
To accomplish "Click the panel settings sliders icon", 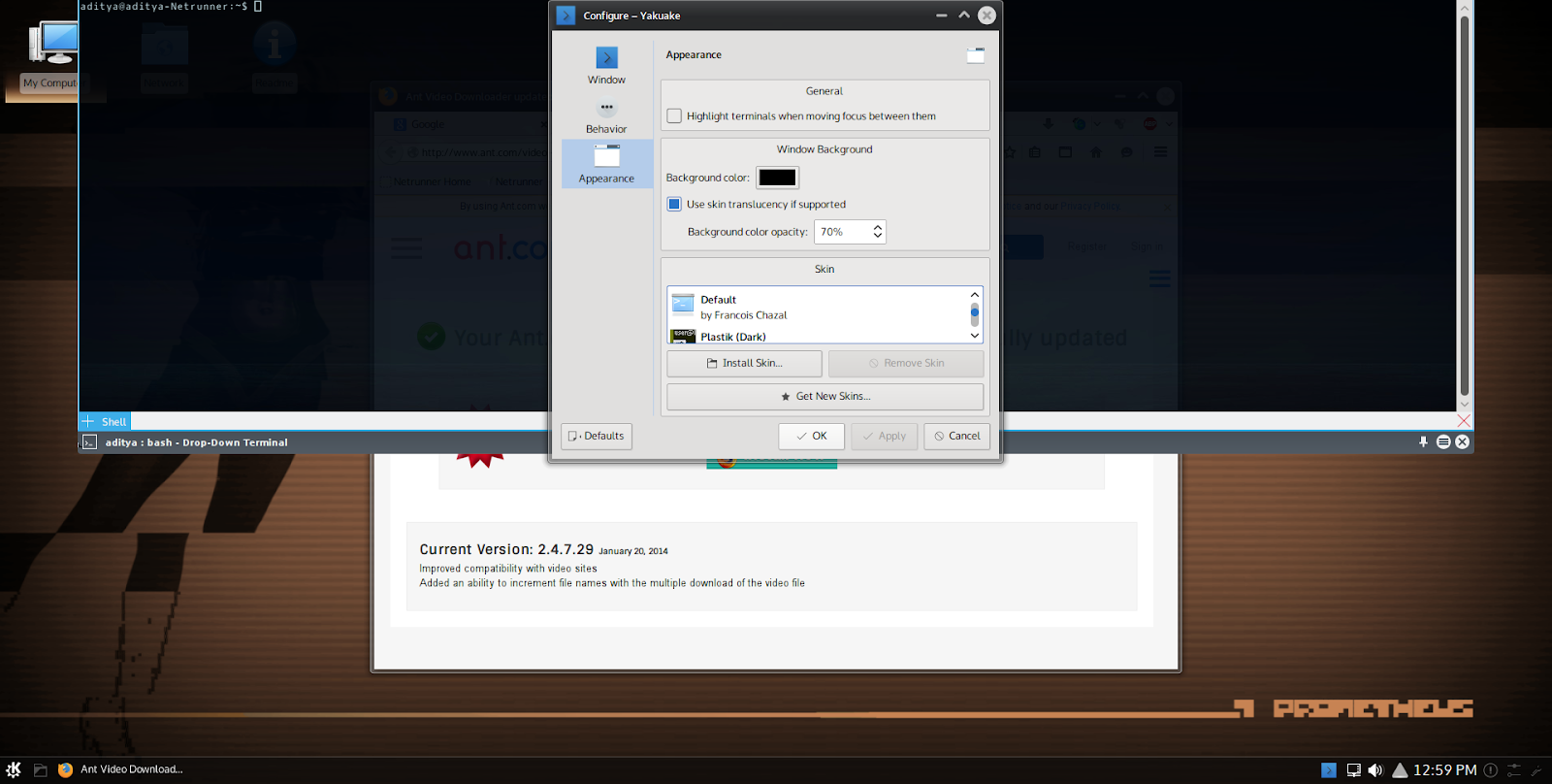I will tap(1514, 770).
